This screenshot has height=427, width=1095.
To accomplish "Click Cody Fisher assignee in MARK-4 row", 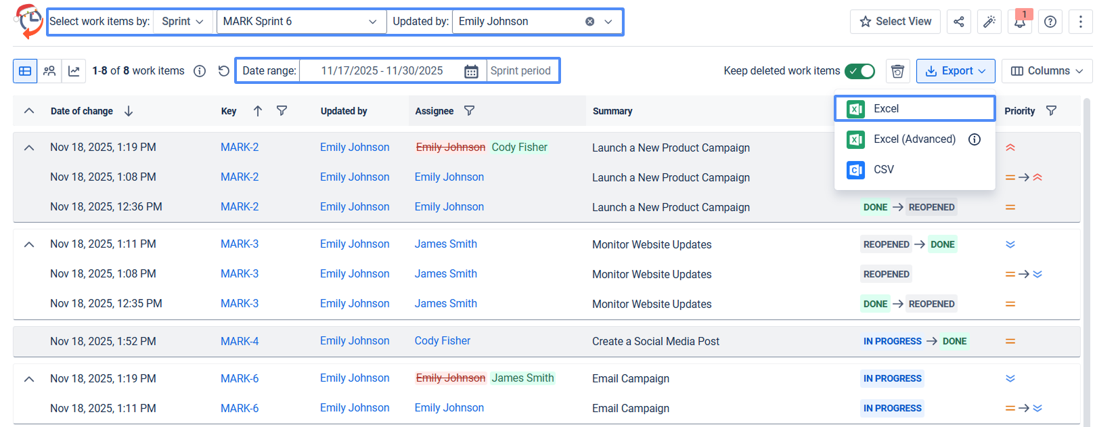I will coord(443,341).
